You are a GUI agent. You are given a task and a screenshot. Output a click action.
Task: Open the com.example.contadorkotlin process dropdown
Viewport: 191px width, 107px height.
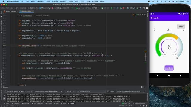coord(48,91)
